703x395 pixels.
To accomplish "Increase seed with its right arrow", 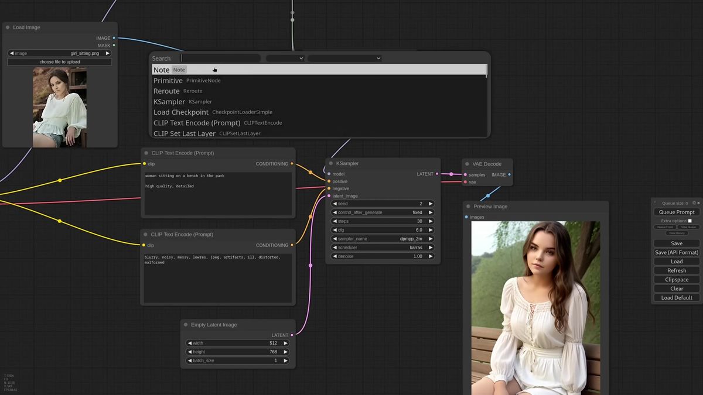I will 431,204.
